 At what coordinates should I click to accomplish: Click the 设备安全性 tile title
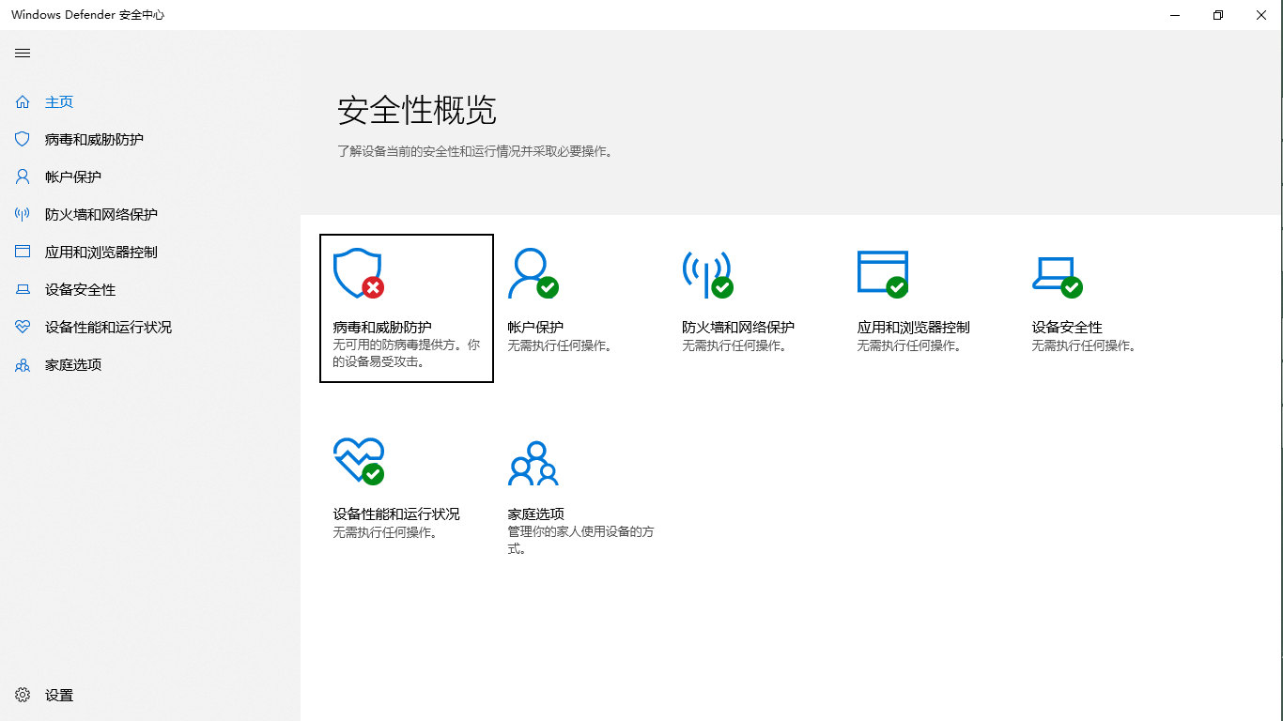(x=1067, y=327)
